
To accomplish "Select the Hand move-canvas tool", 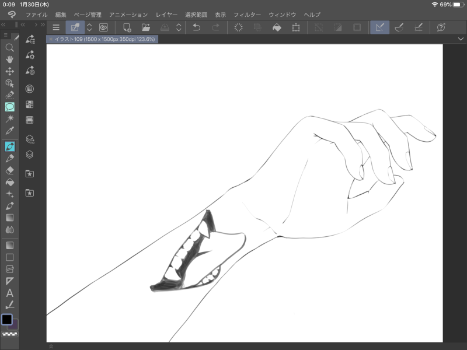I will 9,60.
